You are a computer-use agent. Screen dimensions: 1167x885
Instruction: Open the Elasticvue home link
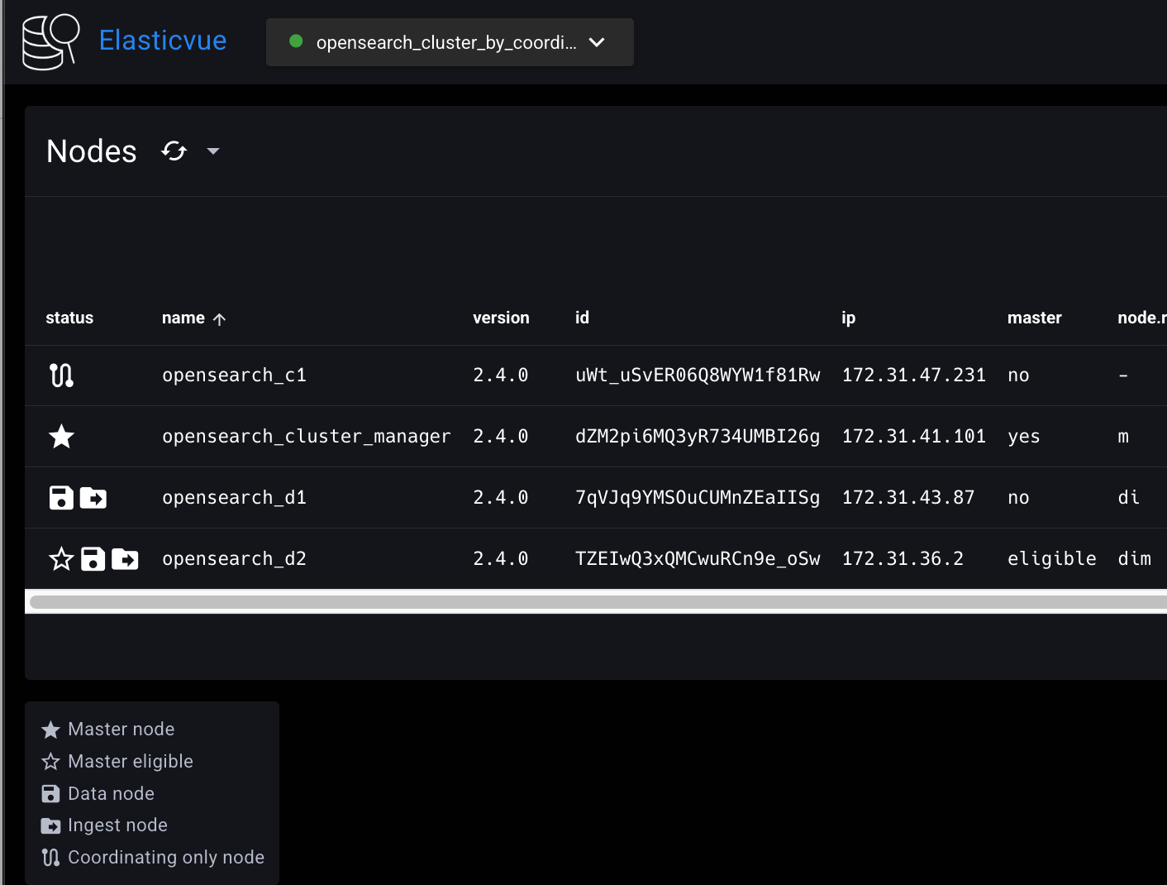click(x=163, y=41)
